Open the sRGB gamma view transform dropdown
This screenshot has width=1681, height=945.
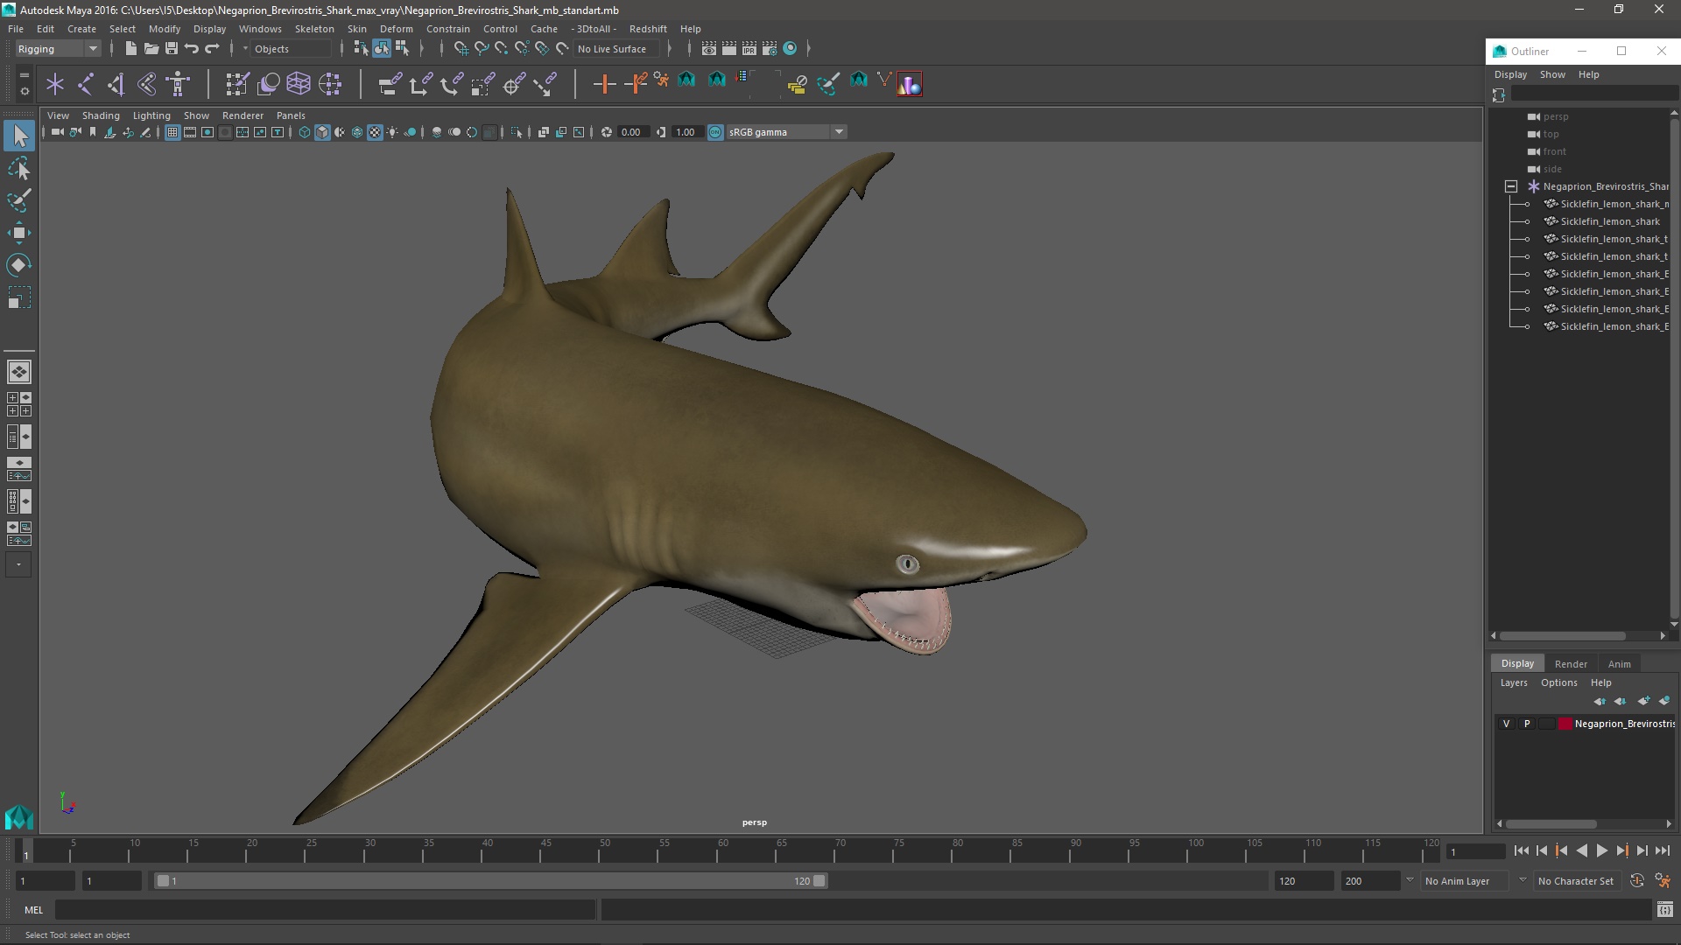(786, 132)
